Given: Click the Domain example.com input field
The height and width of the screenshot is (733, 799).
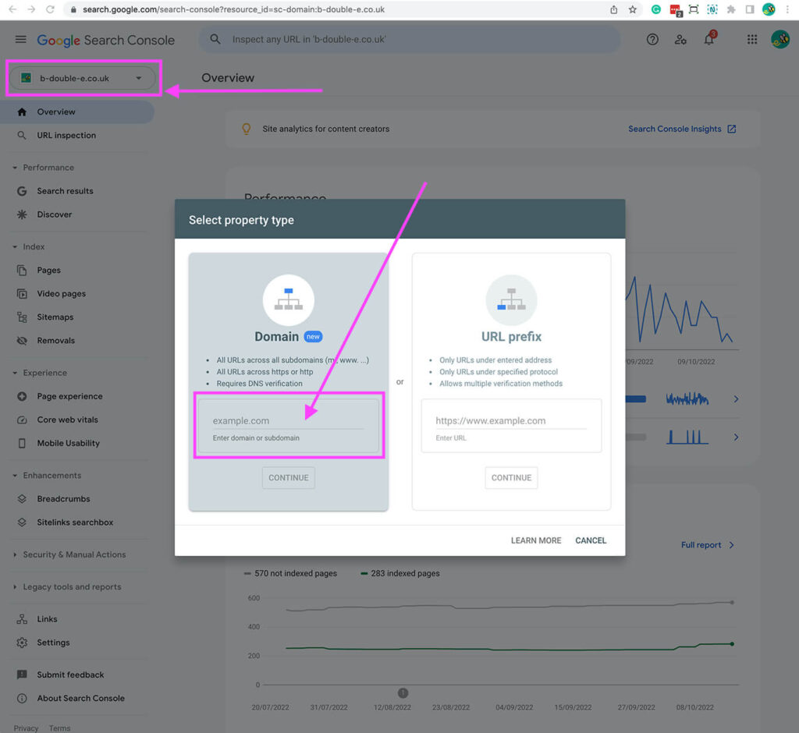Looking at the screenshot, I should (288, 421).
